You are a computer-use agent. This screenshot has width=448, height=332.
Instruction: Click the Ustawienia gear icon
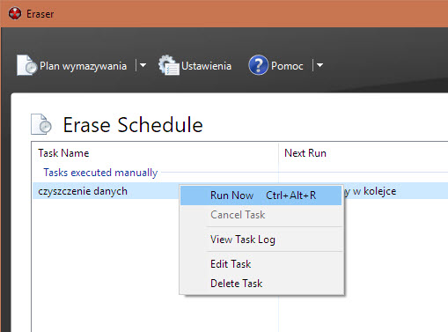coord(169,65)
